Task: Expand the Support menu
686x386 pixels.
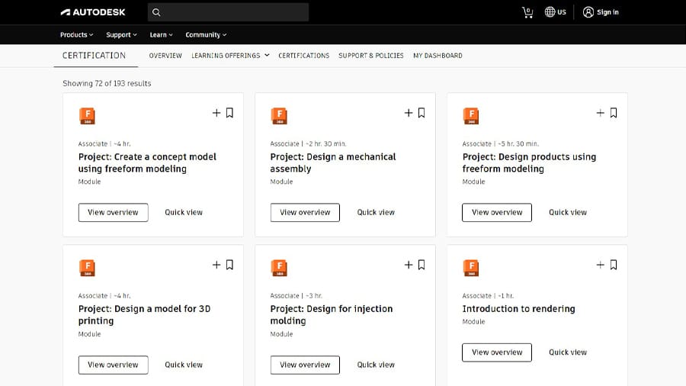Action: click(121, 34)
